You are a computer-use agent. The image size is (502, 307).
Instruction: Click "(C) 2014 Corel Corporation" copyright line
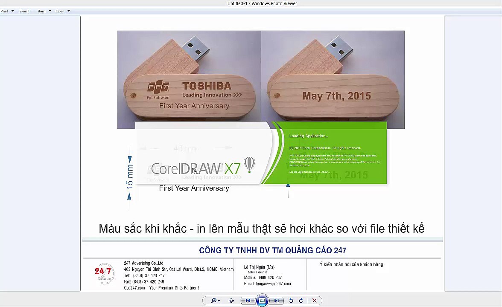[x=325, y=148]
